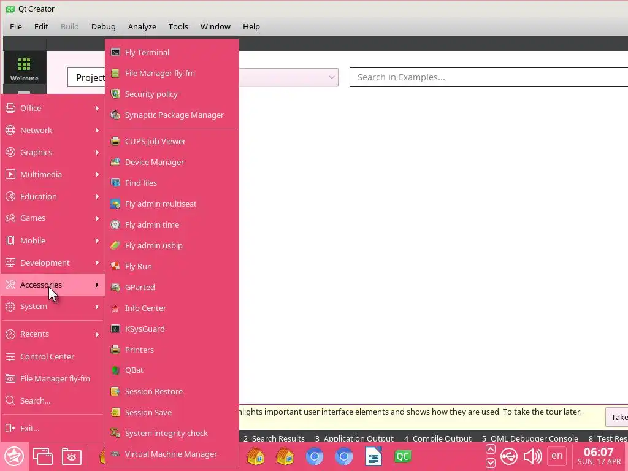Click the tray scroll up arrow
The image size is (628, 471).
(x=491, y=449)
